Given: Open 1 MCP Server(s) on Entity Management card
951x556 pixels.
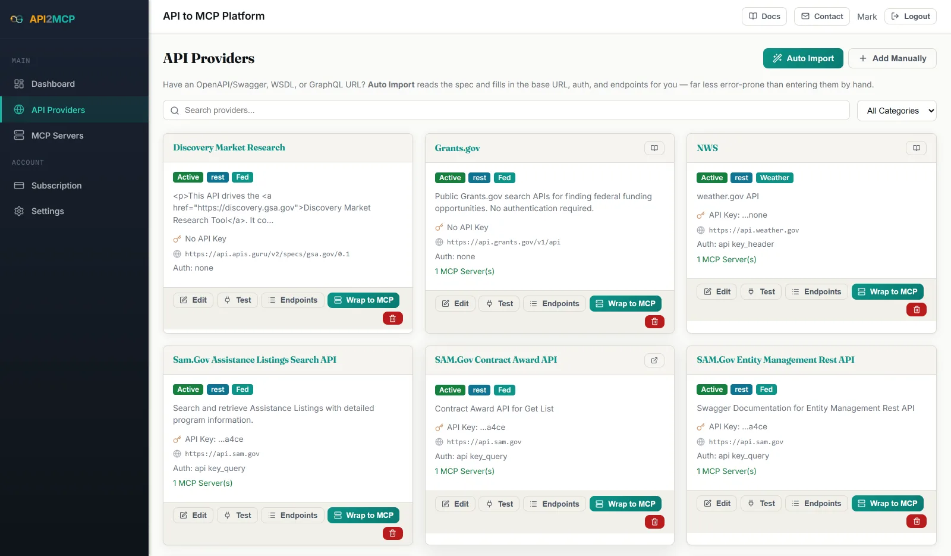Looking at the screenshot, I should click(726, 472).
